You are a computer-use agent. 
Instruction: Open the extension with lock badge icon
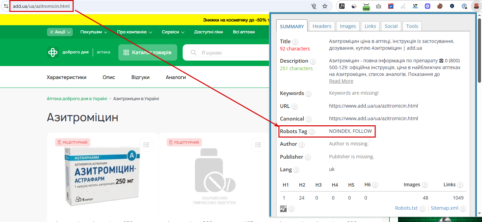click(x=464, y=6)
